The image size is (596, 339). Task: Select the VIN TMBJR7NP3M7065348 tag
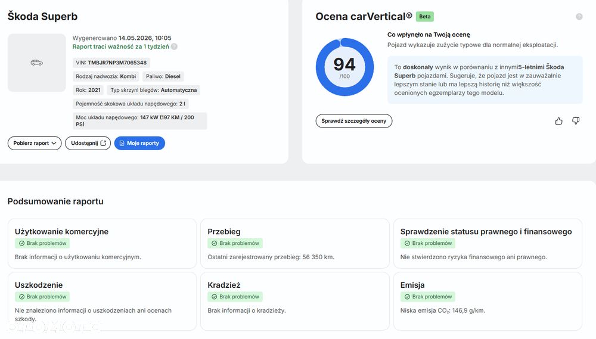tap(111, 63)
